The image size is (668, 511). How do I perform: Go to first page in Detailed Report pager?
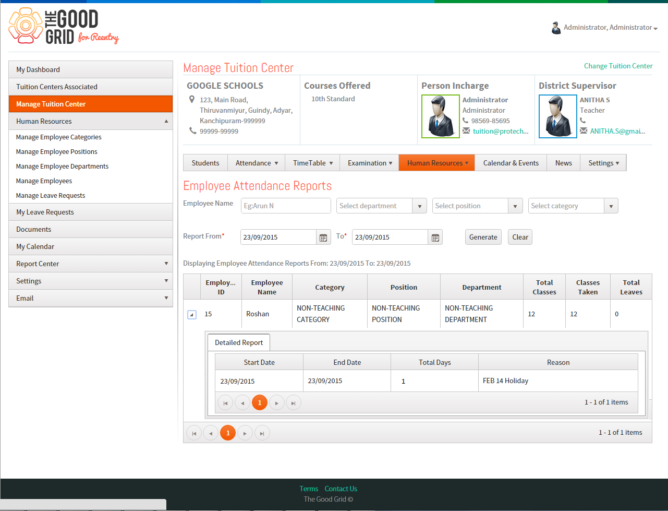click(225, 402)
